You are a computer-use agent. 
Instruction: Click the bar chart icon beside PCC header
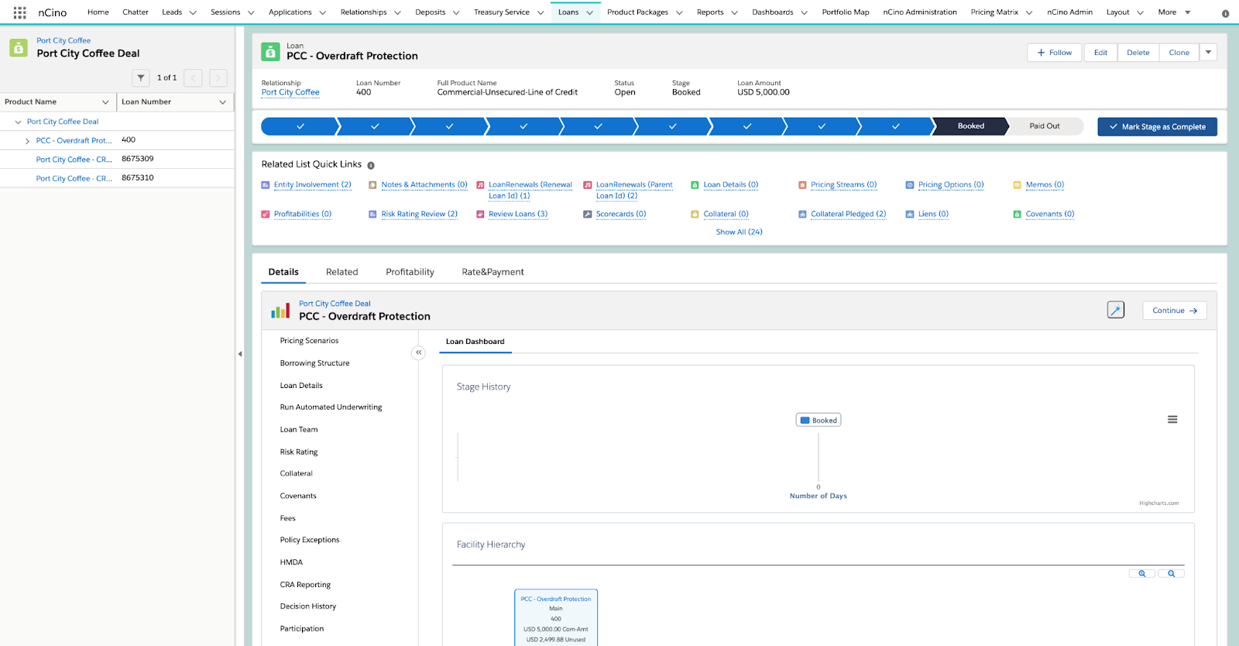click(x=280, y=311)
